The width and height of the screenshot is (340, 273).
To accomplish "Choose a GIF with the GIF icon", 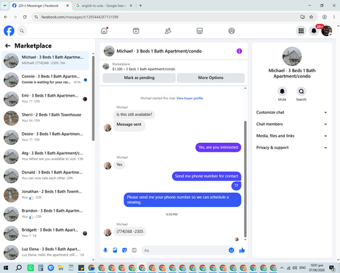I will (134, 251).
